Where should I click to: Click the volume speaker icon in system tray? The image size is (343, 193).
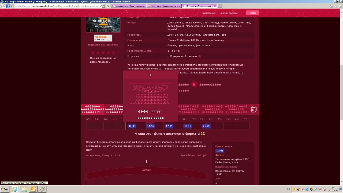tap(298, 189)
